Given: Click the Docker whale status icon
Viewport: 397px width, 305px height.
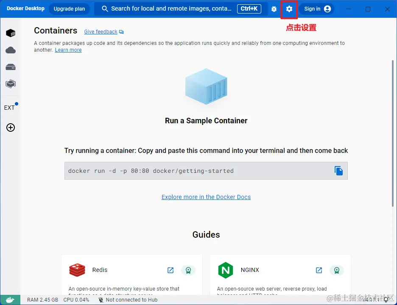Looking at the screenshot, I should 10,300.
